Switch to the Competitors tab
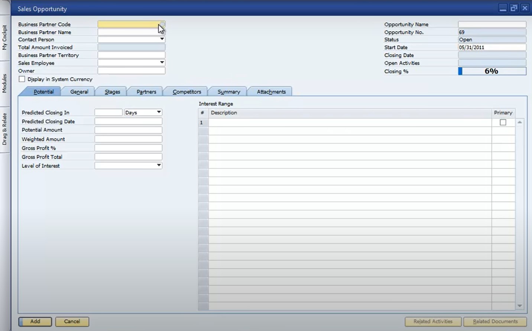The height and width of the screenshot is (331, 532). [x=187, y=92]
